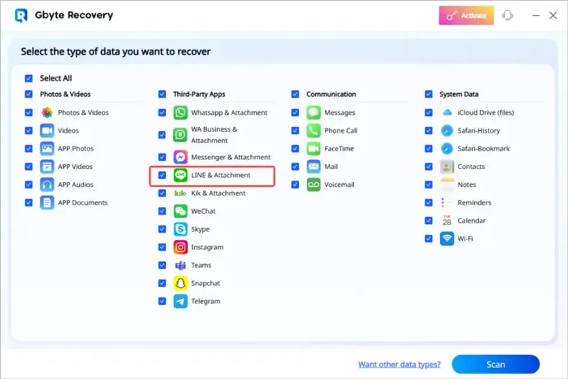This screenshot has height=379, width=568.
Task: Click the 'iCloud Drive (files)' label
Action: [x=486, y=113]
